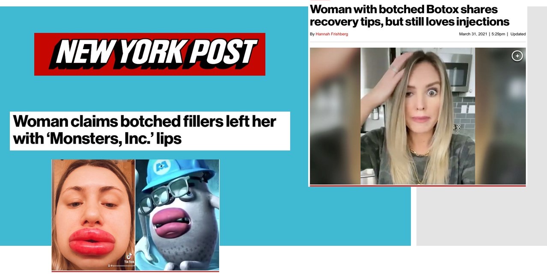Click the plus expand icon on Botox photo
Image resolution: width=547 pixels, height=274 pixels.
coord(517,56)
